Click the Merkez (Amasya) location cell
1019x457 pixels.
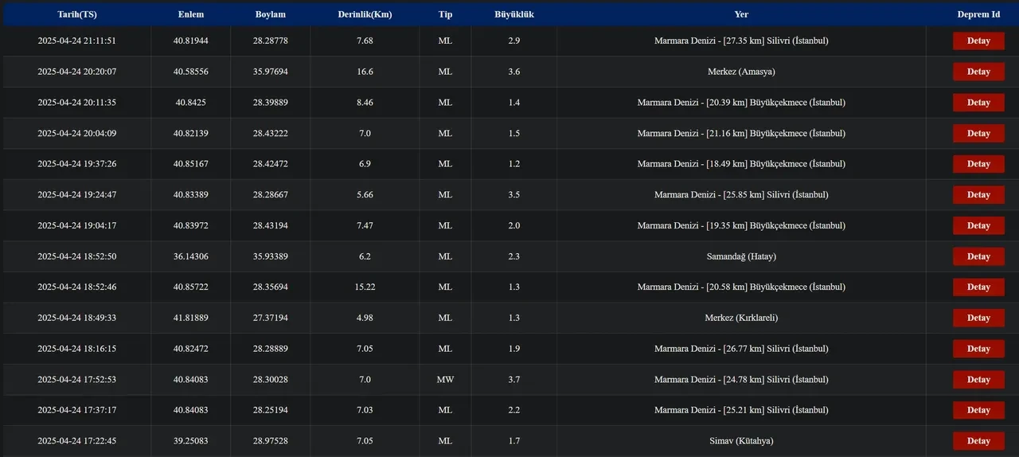click(741, 72)
